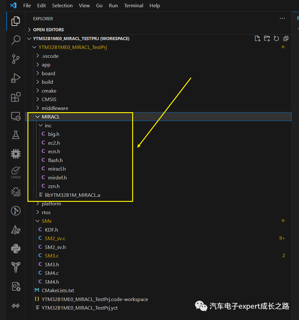Open SM3.c source file

(x=158, y=256)
